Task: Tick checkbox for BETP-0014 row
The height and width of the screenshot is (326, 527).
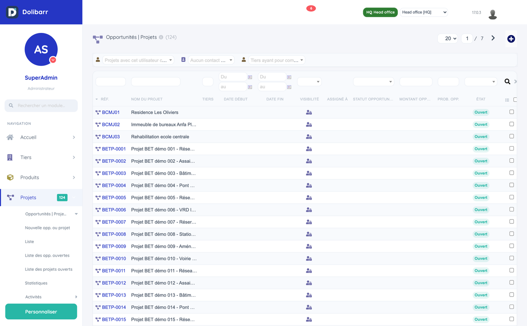Action: [x=512, y=307]
